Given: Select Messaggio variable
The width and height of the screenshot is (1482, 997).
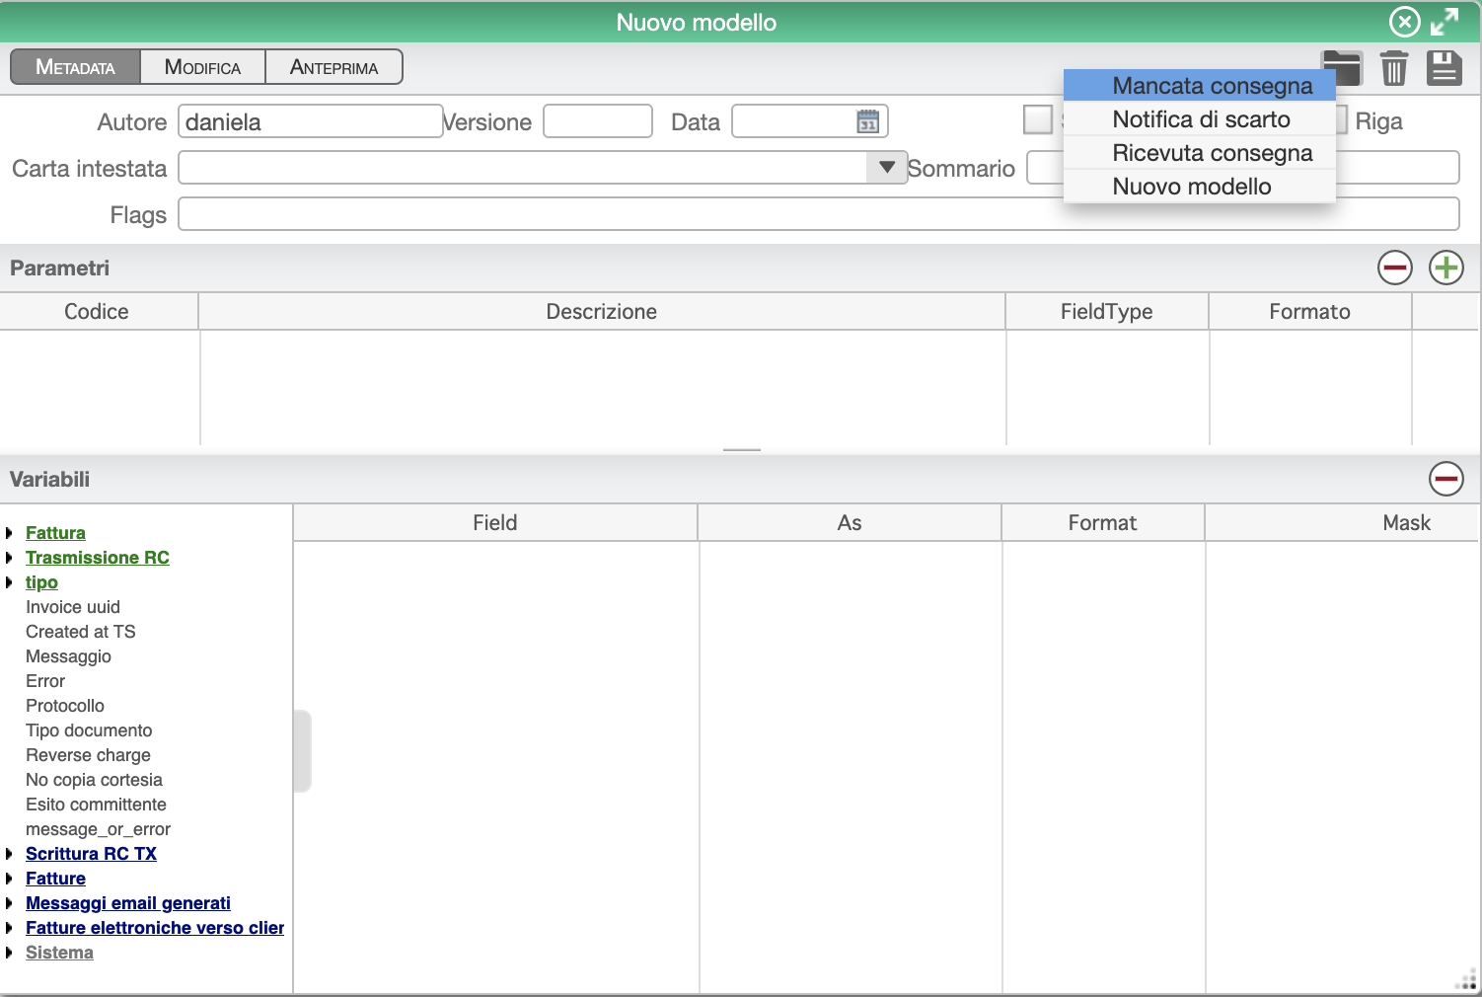Looking at the screenshot, I should tap(68, 656).
